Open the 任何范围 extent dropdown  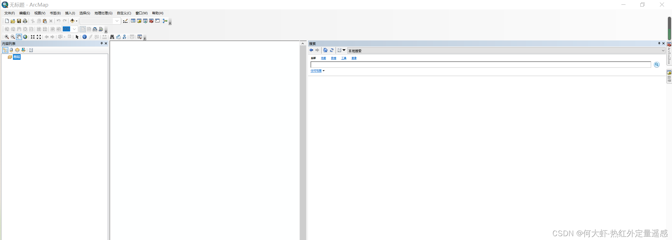tap(318, 71)
